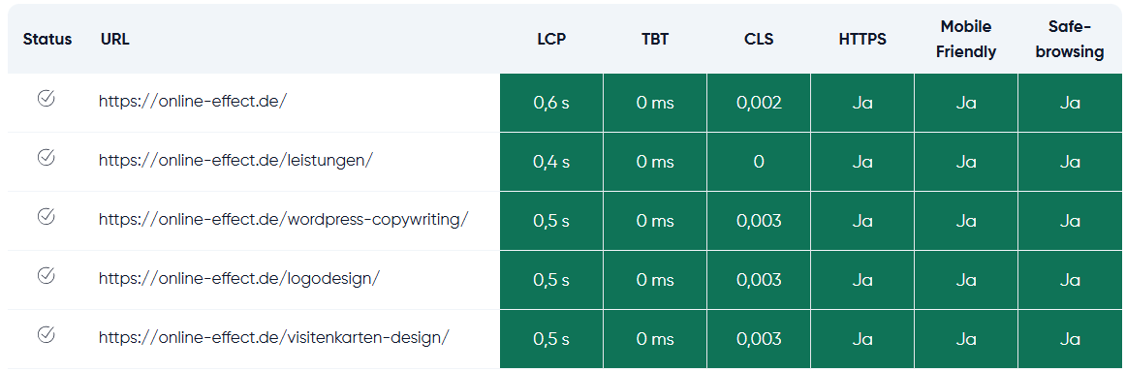The image size is (1126, 371).
Task: Open the visitenkarten-design URL link
Action: pyautogui.click(x=274, y=336)
